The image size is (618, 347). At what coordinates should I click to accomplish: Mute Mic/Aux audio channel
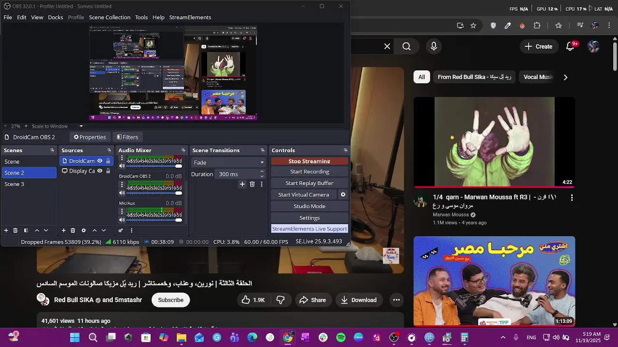[122, 220]
